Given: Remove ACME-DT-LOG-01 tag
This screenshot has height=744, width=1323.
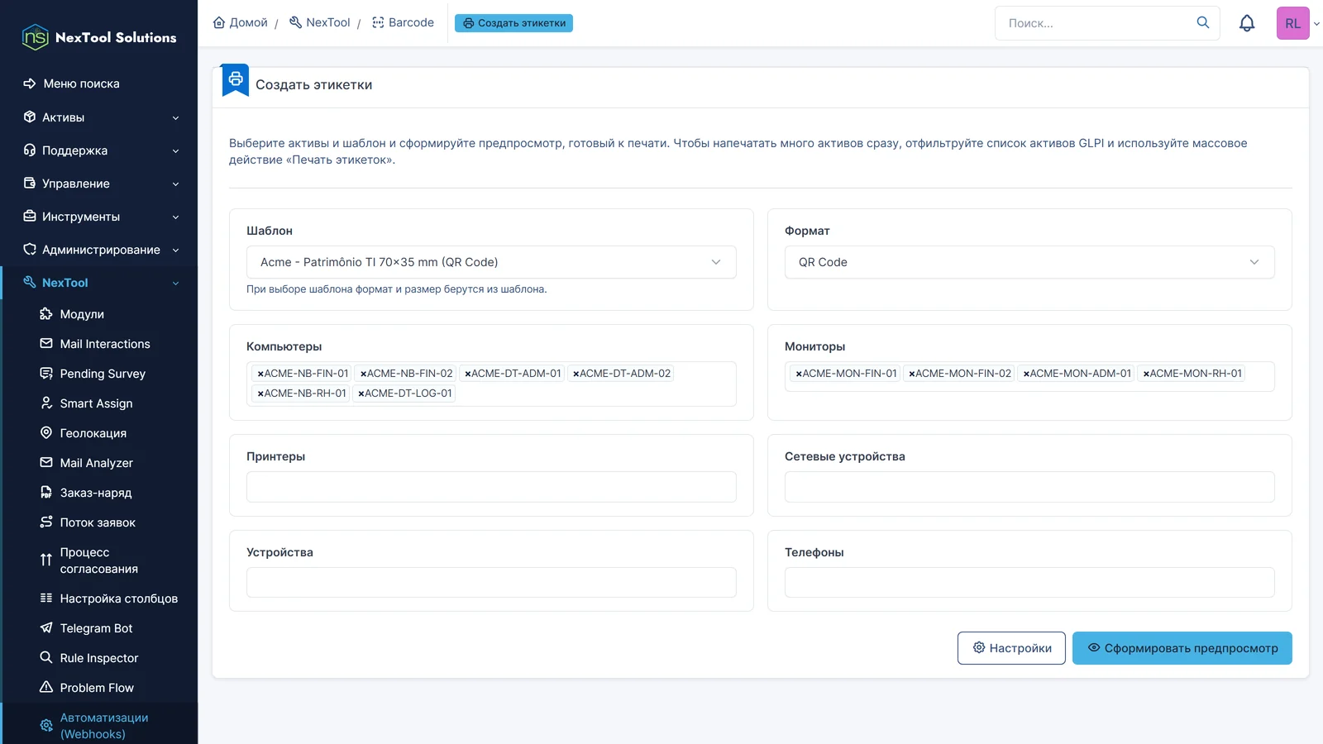Looking at the screenshot, I should [361, 393].
